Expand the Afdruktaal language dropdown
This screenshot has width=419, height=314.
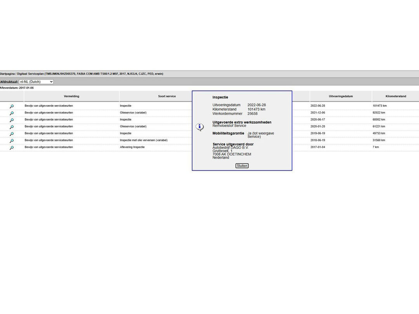click(36, 82)
